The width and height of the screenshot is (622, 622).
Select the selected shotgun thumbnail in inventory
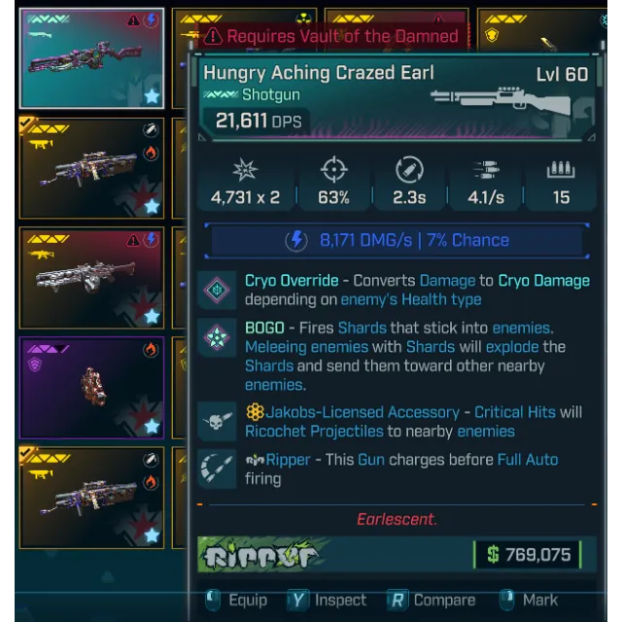[x=92, y=58]
